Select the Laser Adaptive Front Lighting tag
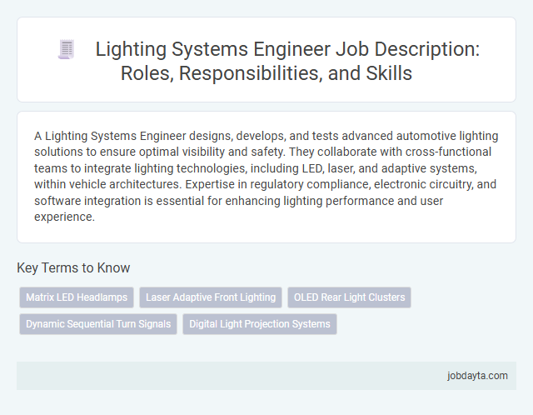The height and width of the screenshot is (415, 533). [x=211, y=297]
